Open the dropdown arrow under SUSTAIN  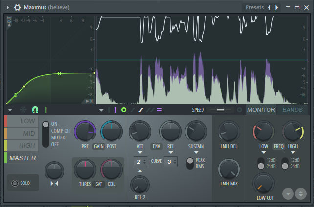(x=196, y=153)
